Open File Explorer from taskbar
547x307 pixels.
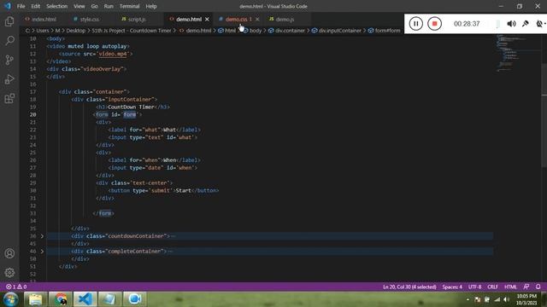coord(35,299)
